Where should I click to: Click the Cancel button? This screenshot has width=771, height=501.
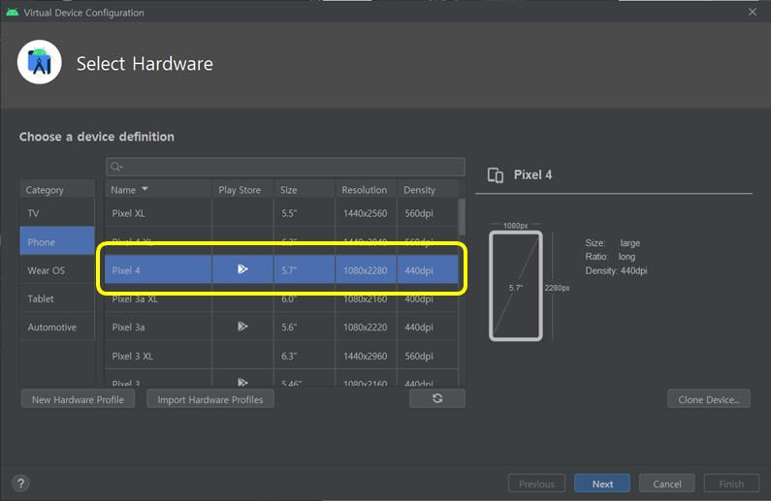667,484
